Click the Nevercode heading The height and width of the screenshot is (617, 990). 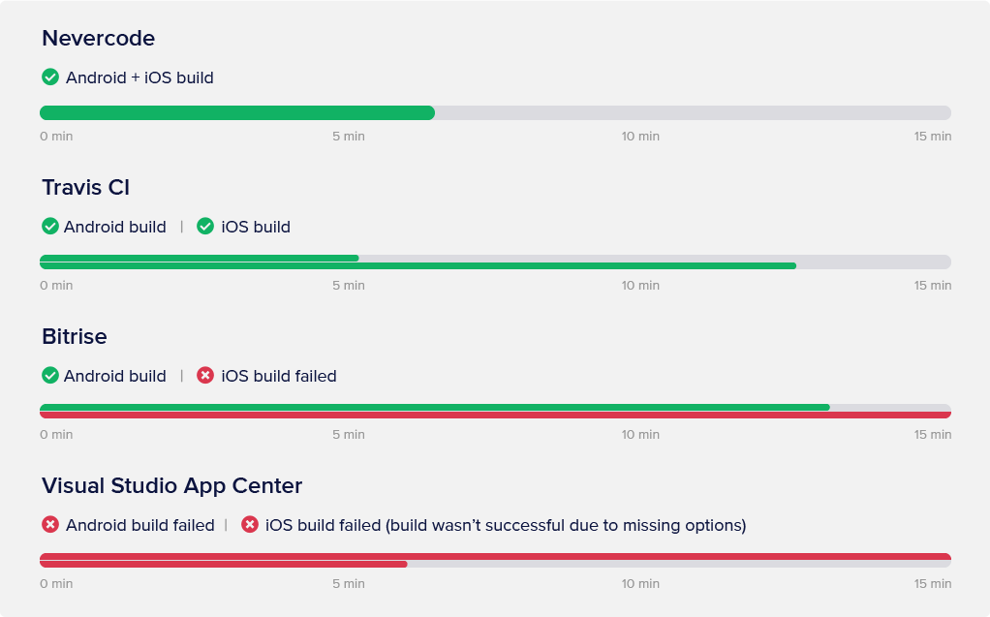point(98,39)
